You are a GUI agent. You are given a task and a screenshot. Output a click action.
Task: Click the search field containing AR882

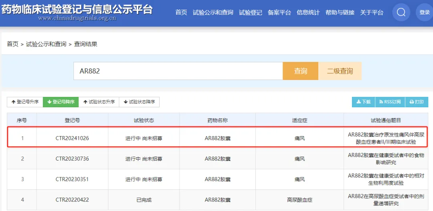point(178,71)
